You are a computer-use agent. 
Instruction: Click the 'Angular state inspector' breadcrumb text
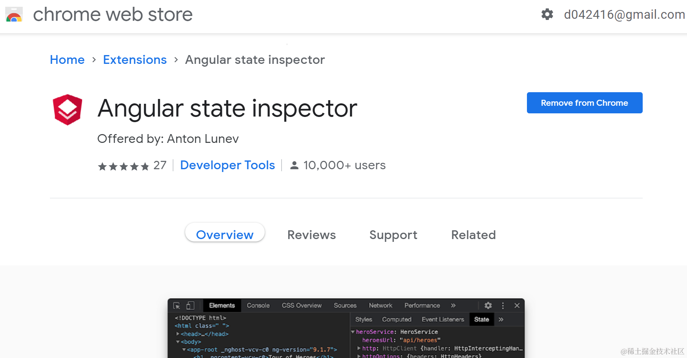(255, 60)
